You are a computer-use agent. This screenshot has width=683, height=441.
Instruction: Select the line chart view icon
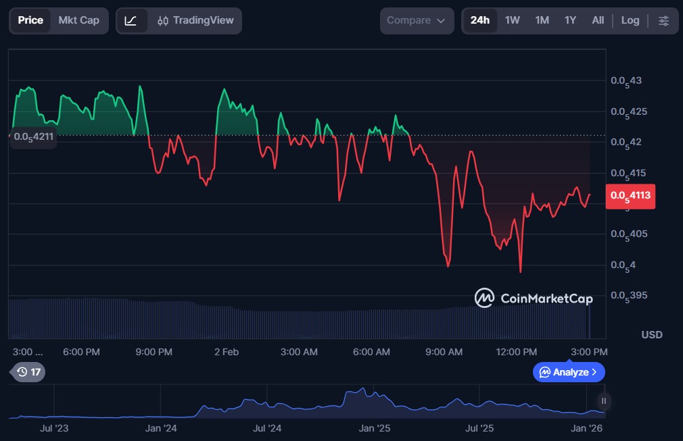click(131, 20)
